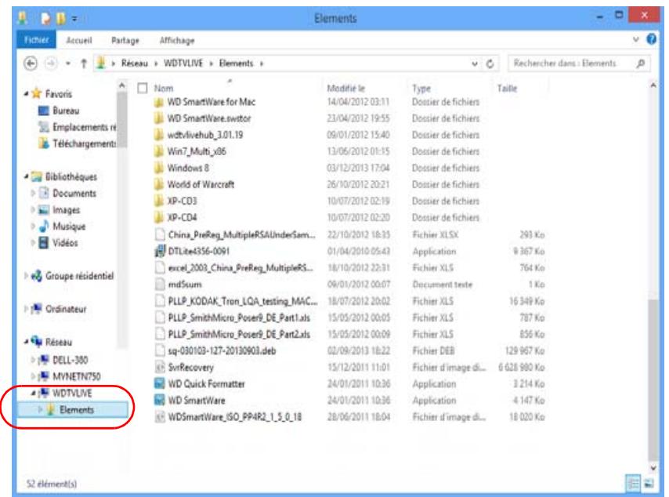Sort by the Type column header

tap(421, 89)
